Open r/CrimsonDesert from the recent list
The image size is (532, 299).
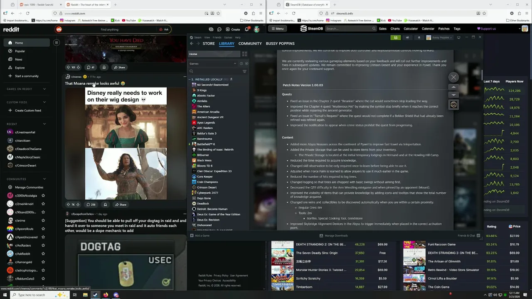[25, 165]
